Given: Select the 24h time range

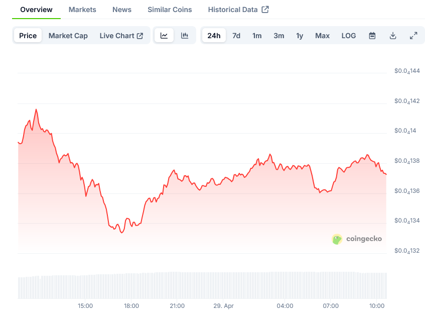Looking at the screenshot, I should click(214, 36).
